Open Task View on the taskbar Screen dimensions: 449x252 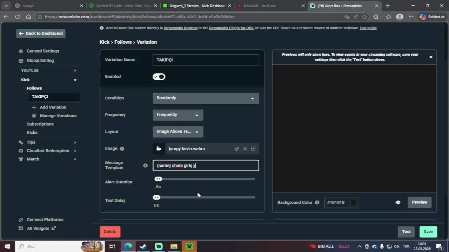pyautogui.click(x=112, y=246)
